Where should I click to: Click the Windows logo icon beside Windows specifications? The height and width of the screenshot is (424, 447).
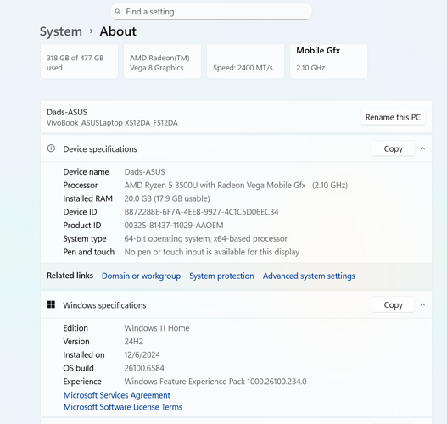(51, 304)
